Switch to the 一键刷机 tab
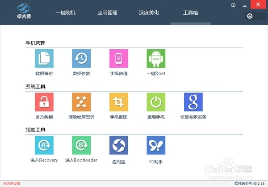The width and height of the screenshot is (268, 187). coord(66,13)
